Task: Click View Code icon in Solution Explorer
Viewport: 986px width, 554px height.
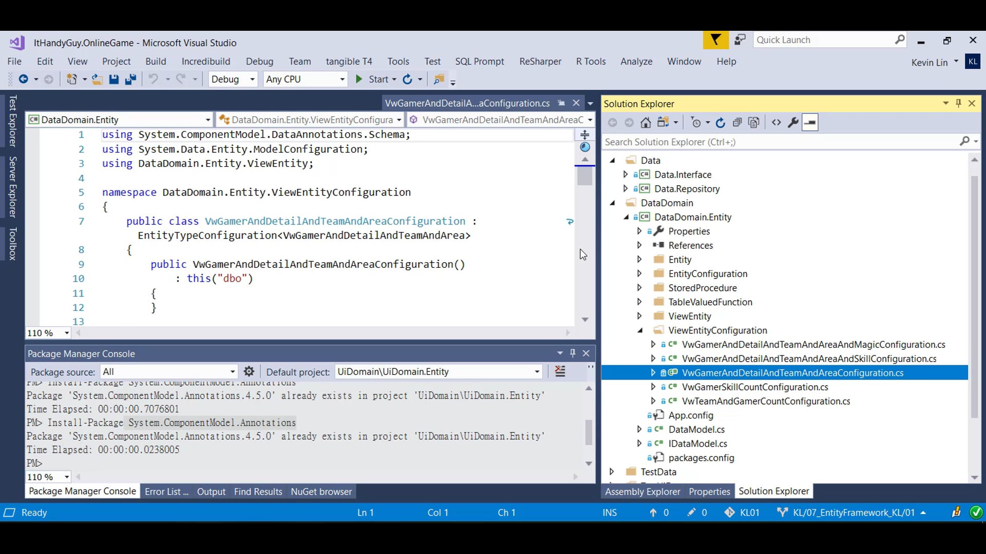Action: pyautogui.click(x=776, y=123)
